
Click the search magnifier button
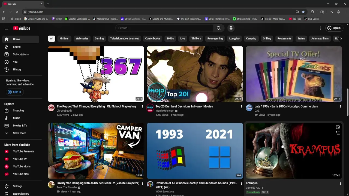coord(219,28)
